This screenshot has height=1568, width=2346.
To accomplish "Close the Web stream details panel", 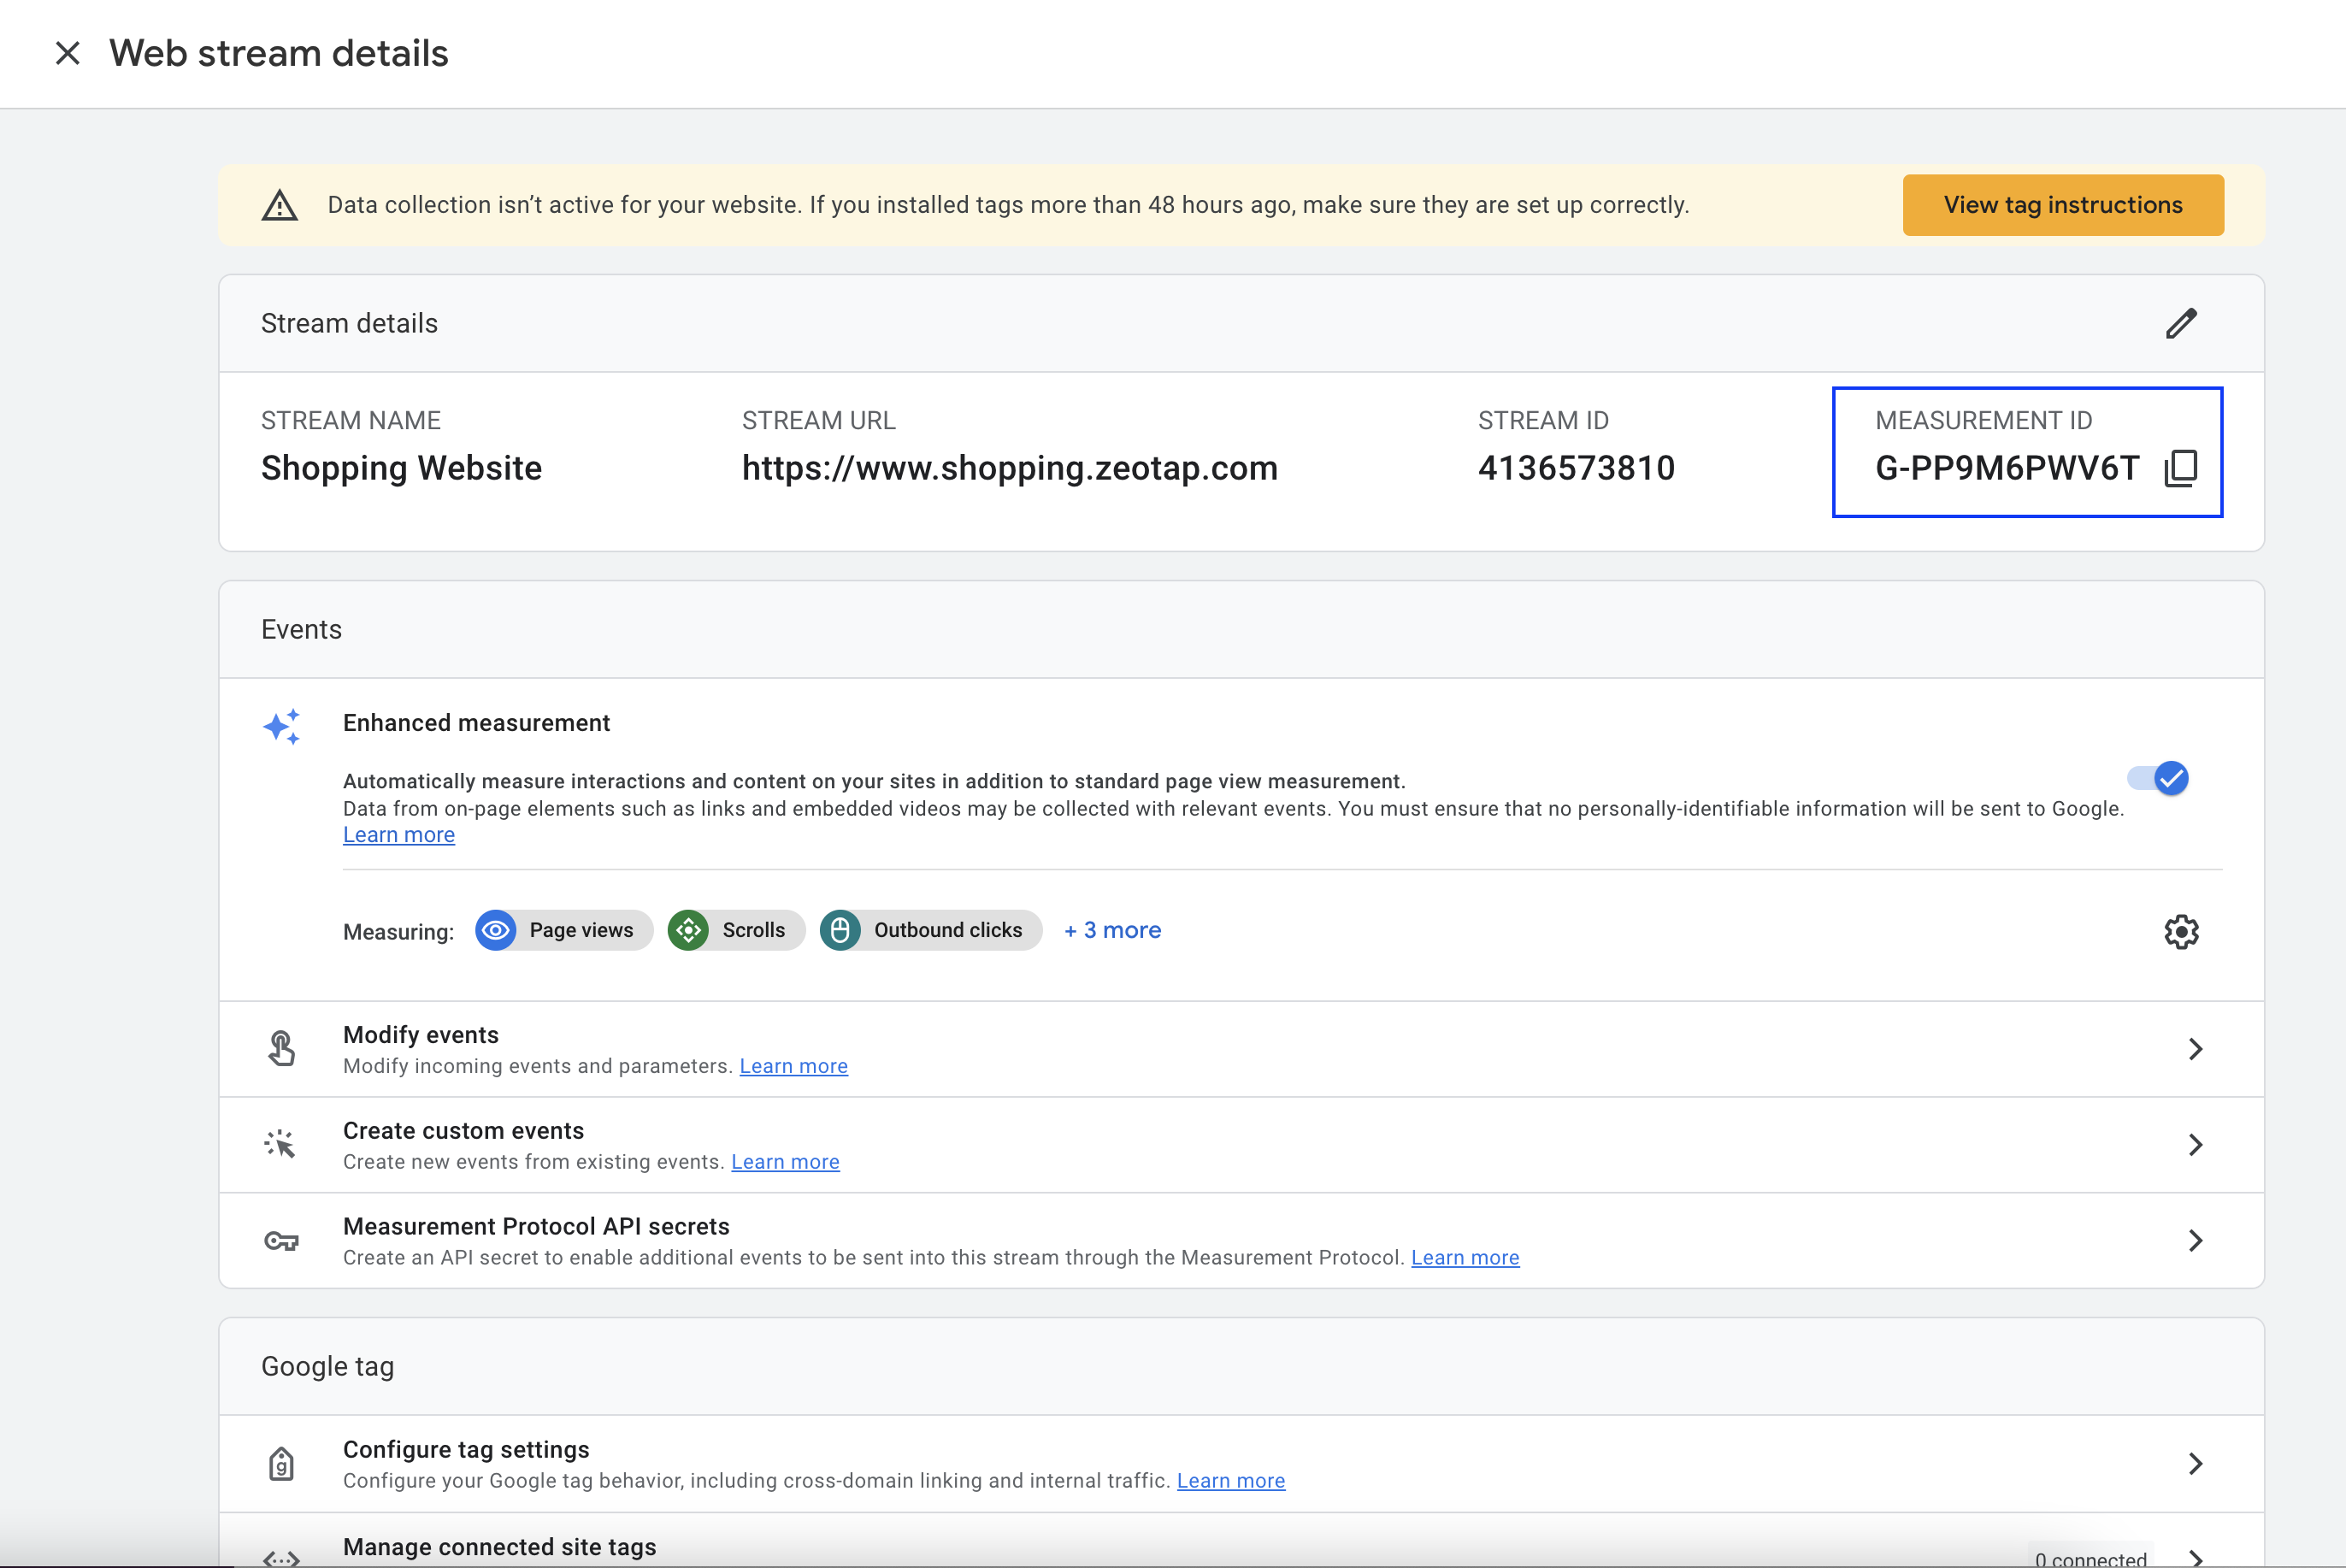I will pyautogui.click(x=67, y=53).
